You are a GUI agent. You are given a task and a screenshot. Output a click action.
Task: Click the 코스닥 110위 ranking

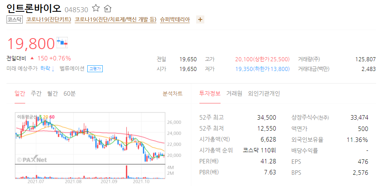click(x=260, y=150)
